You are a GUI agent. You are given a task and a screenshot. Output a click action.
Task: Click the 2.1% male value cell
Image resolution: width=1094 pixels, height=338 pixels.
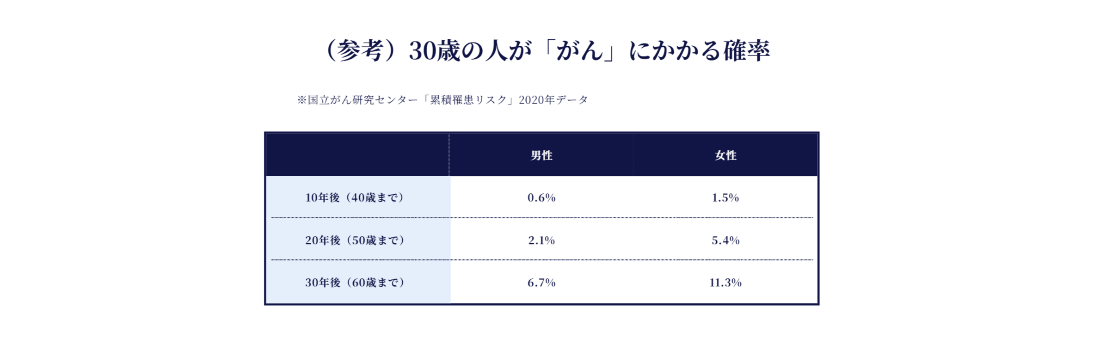541,240
